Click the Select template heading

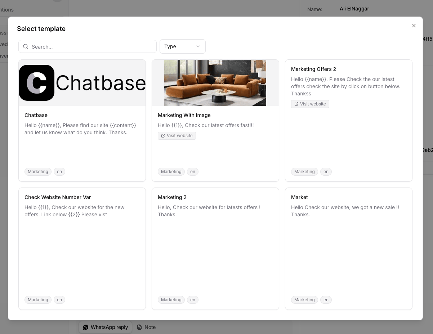(x=41, y=29)
